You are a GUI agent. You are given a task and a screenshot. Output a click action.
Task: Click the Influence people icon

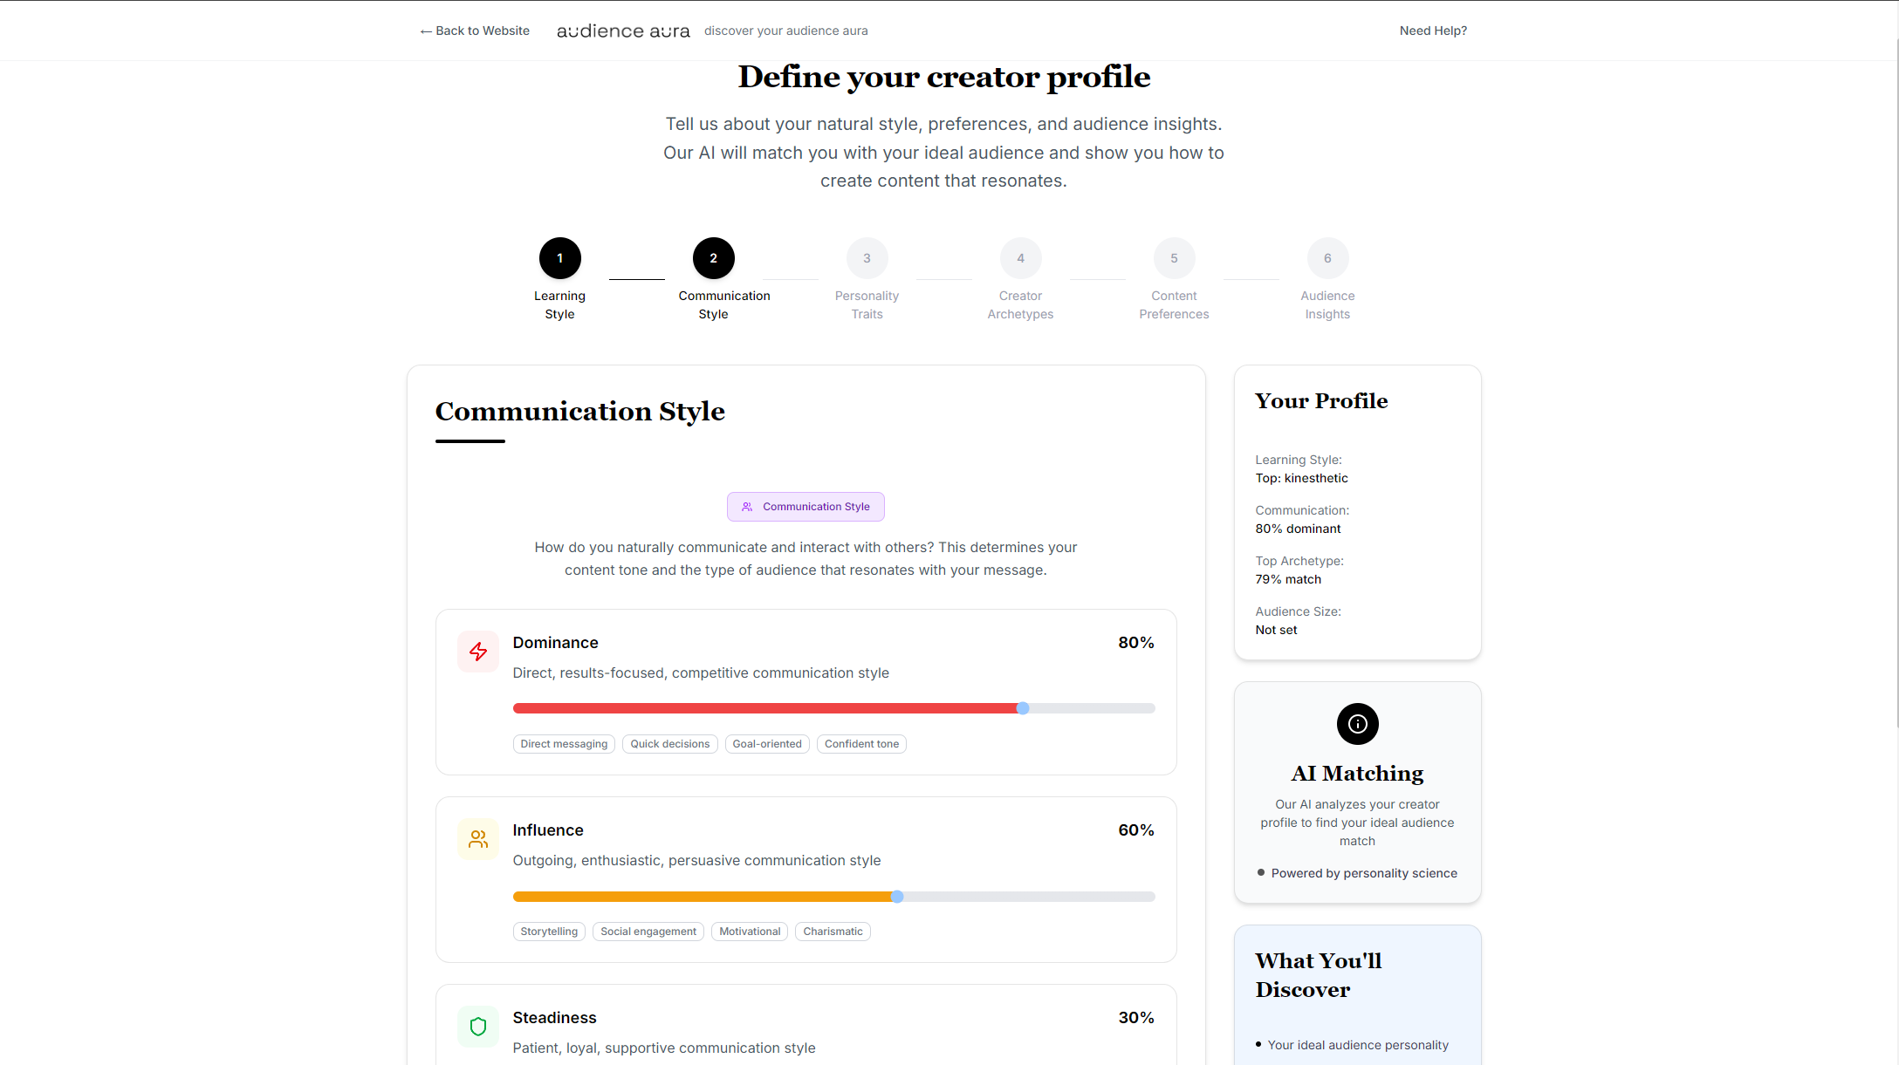(x=478, y=839)
